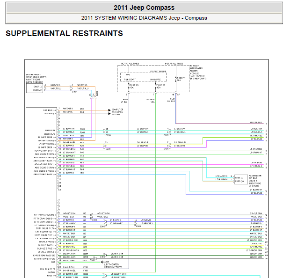Click the SUPPLEMENTAL RESTRAINTS heading
Viewport: 283px width, 278px height.
click(x=64, y=33)
